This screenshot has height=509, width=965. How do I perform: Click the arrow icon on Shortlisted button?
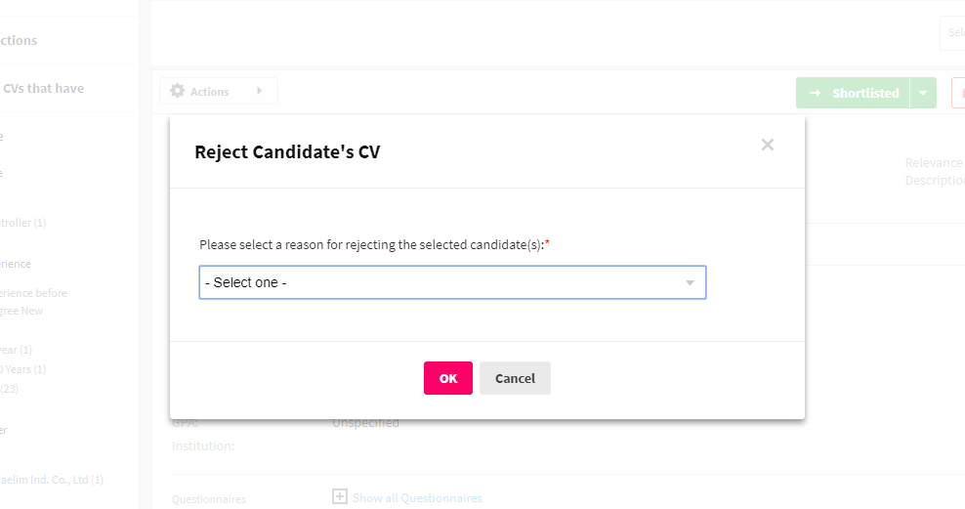click(x=815, y=93)
